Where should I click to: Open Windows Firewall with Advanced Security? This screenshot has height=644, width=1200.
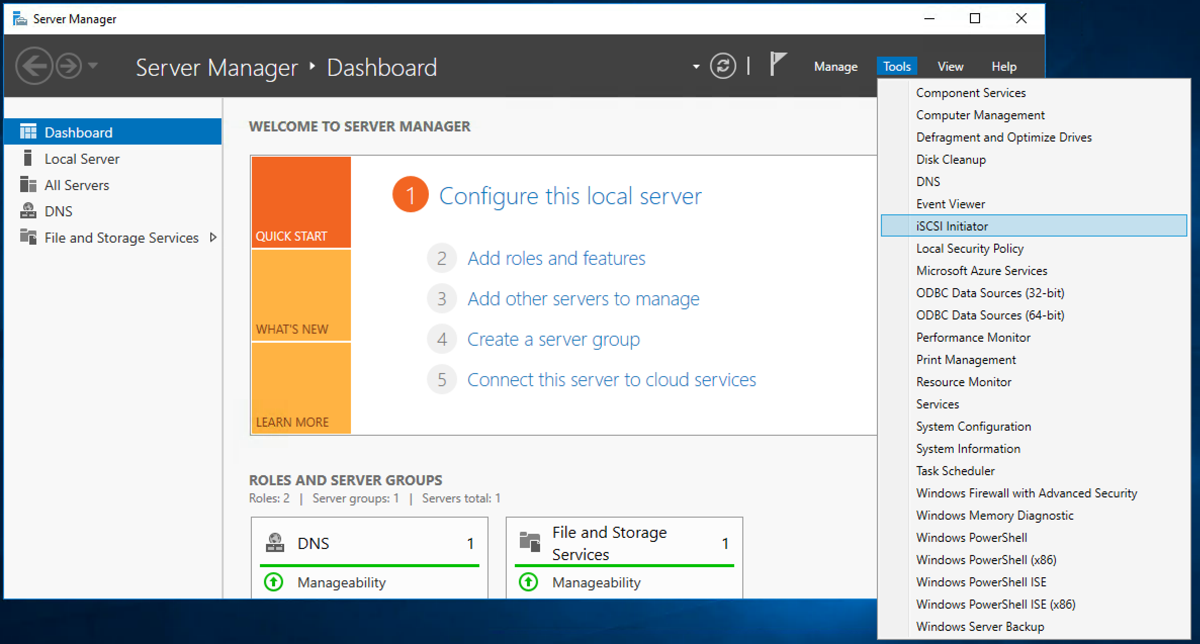point(1034,493)
